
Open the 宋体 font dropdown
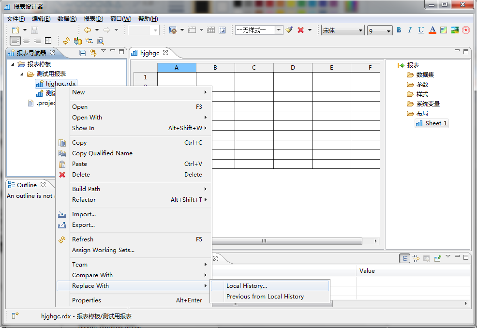[x=360, y=30]
